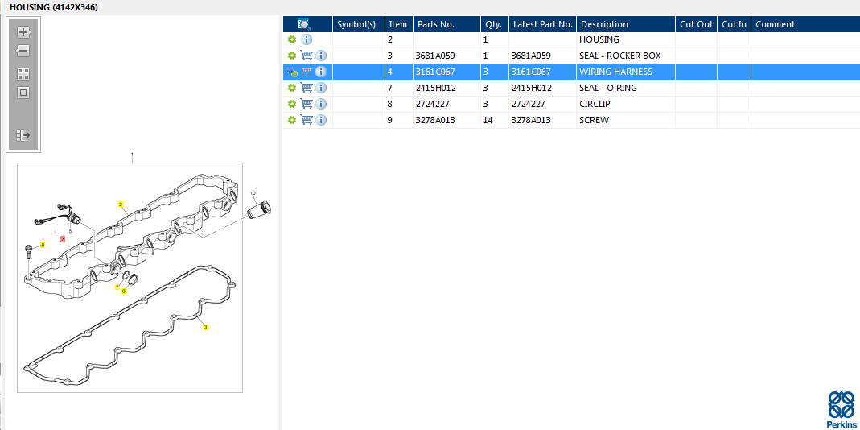Viewport: 860px width, 430px height.
Task: Click the HOUSING (4142X346) title
Action: tap(54, 7)
